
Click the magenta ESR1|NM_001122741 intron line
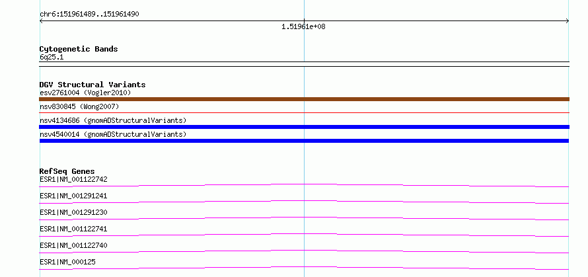[304, 235]
